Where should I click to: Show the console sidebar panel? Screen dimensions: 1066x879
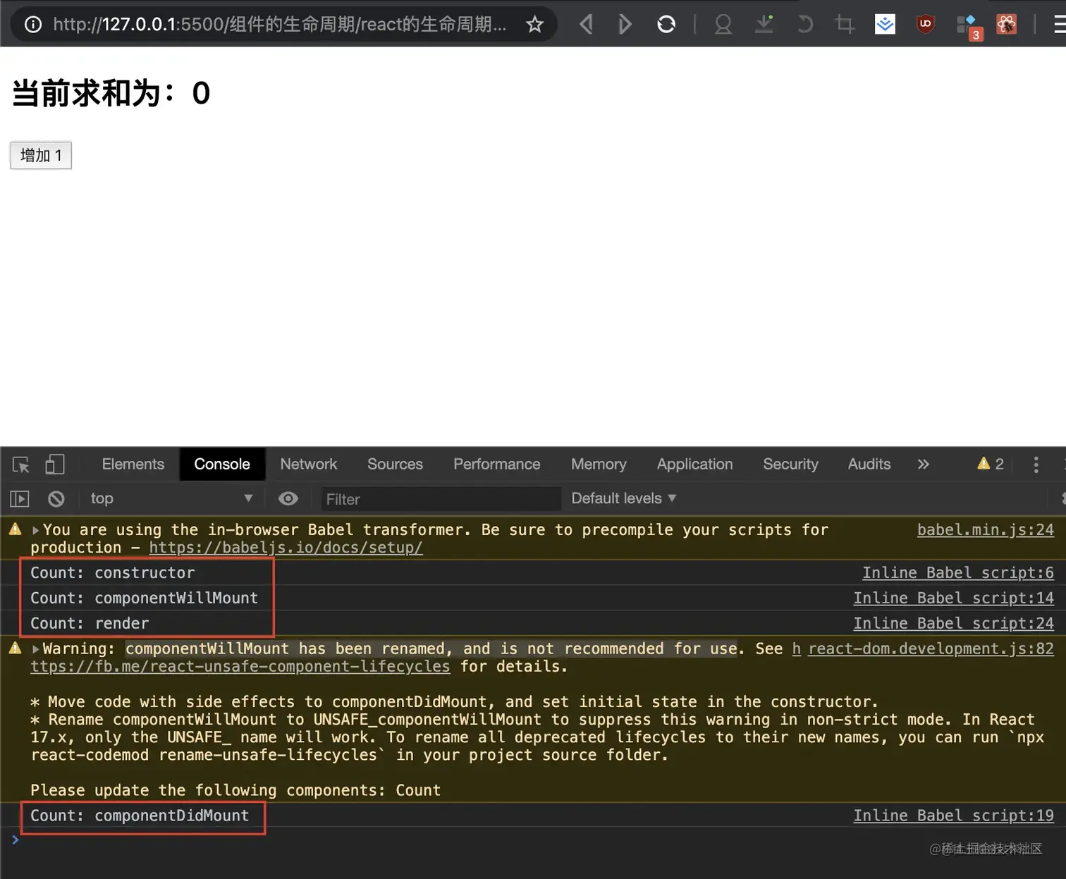point(20,499)
